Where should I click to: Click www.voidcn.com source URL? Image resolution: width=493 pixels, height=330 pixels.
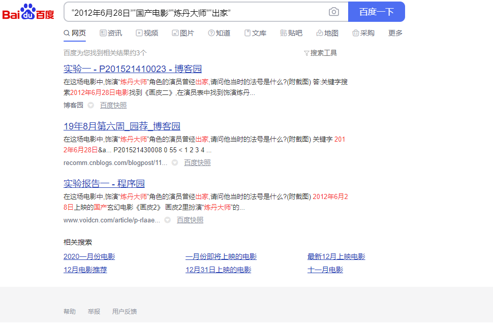[112, 220]
